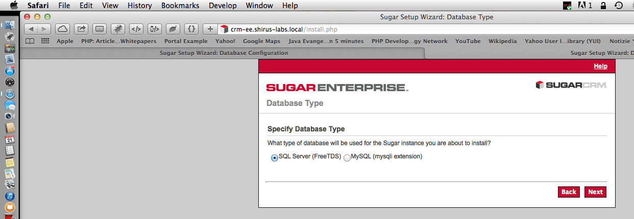Open the Bookmarks menu
634x219 pixels.
point(181,6)
